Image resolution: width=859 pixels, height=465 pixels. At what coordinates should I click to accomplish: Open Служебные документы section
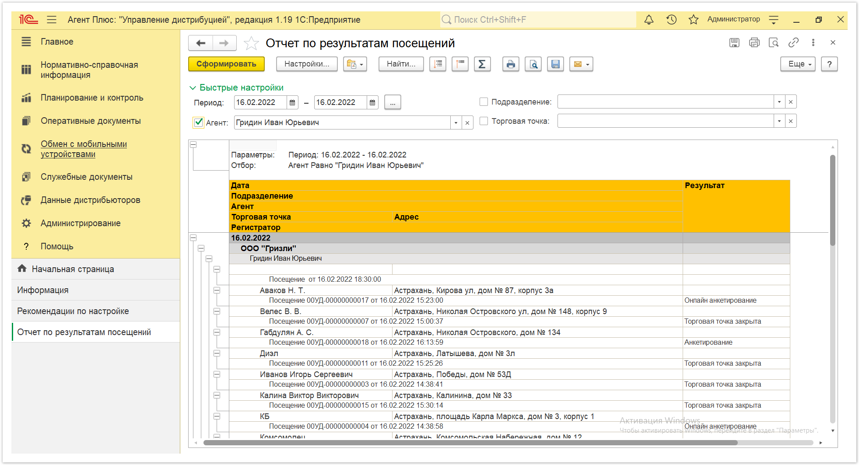87,177
